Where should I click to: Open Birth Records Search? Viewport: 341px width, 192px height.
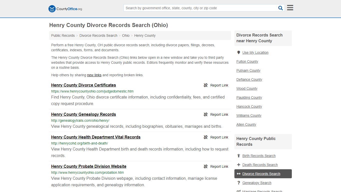(x=259, y=156)
